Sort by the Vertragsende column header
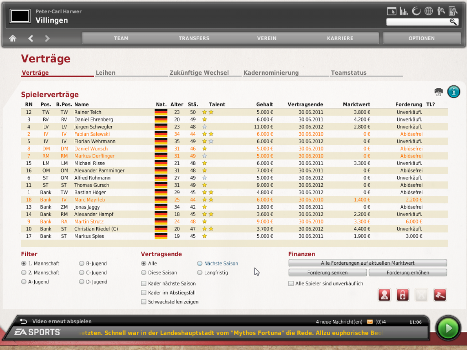Screen dimensions: 467x350 coord(305,104)
